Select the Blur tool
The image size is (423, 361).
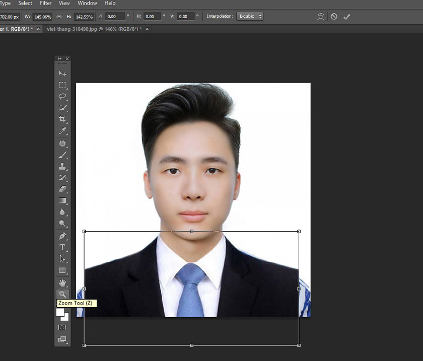click(62, 212)
